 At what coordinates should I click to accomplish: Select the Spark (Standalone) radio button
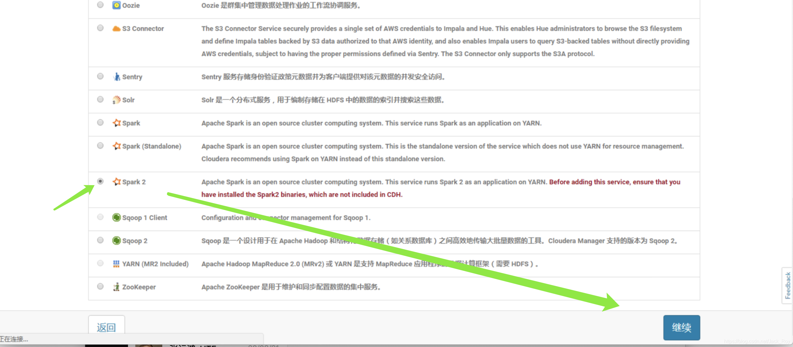100,146
